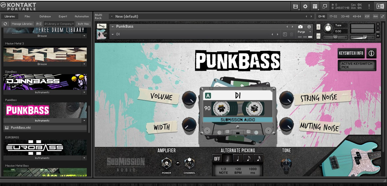The width and height of the screenshot is (387, 186).
Task: Open the save (floppy disk) menu
Action: (296, 6)
